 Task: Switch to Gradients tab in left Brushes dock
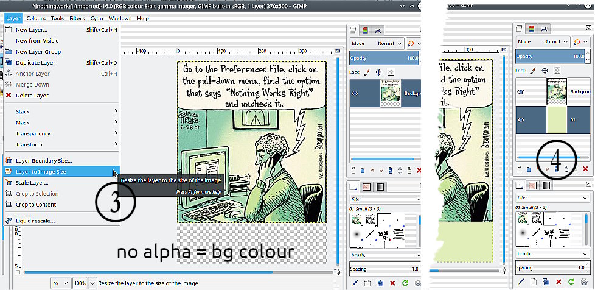coord(380,186)
